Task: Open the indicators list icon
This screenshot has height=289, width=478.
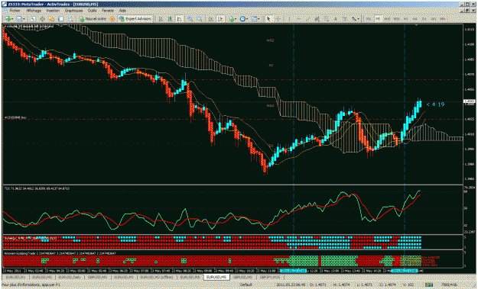Action: [232, 19]
